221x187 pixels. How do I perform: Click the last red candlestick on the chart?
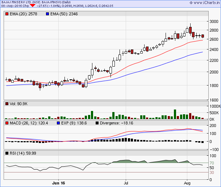click(x=203, y=36)
